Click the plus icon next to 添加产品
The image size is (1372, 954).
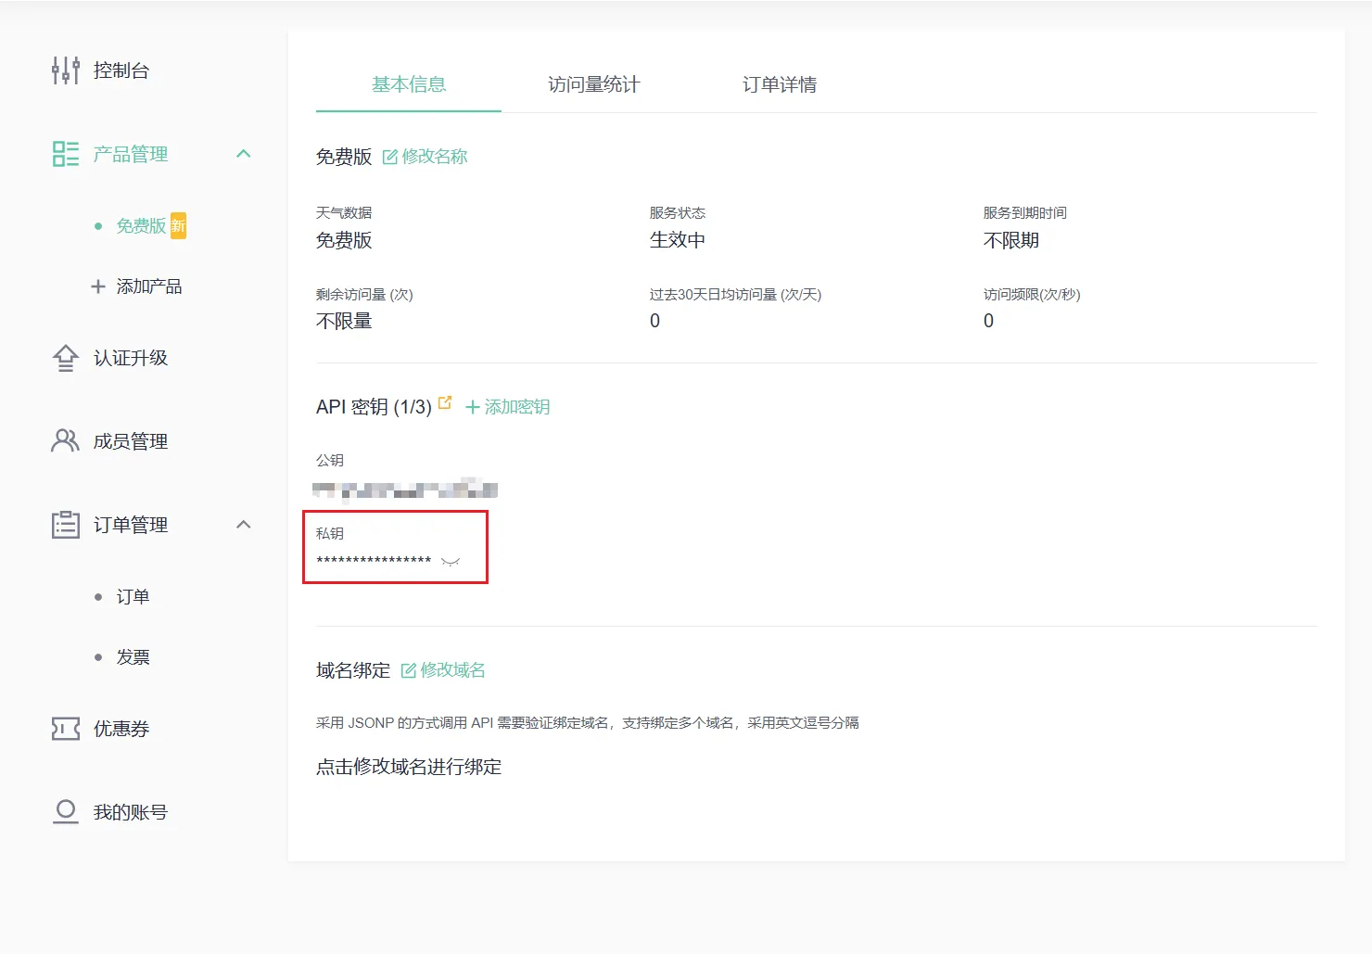click(97, 286)
